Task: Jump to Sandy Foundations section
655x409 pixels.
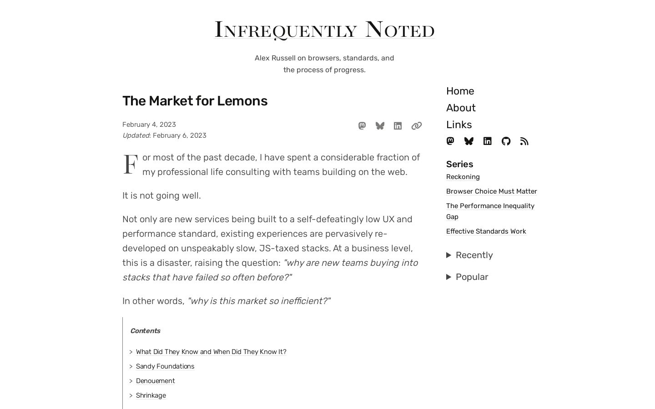Action: point(165,366)
